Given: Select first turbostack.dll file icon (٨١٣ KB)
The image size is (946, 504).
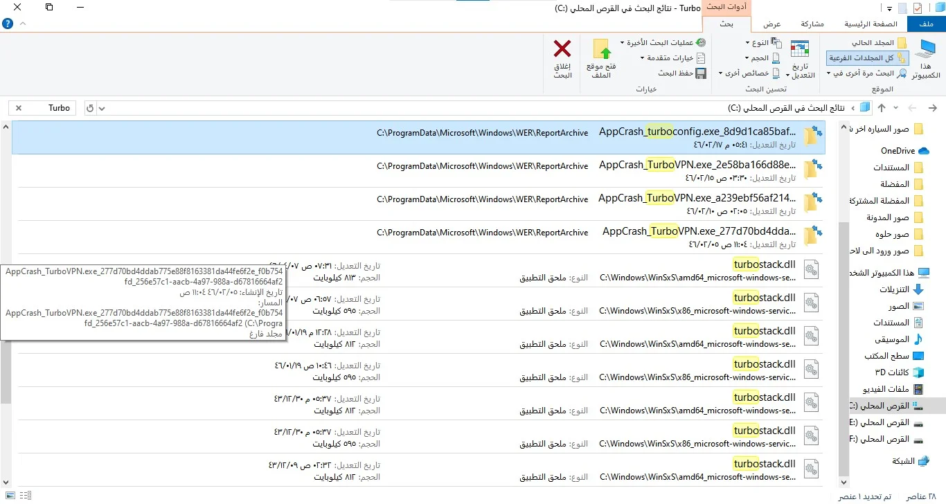Looking at the screenshot, I should click(811, 270).
